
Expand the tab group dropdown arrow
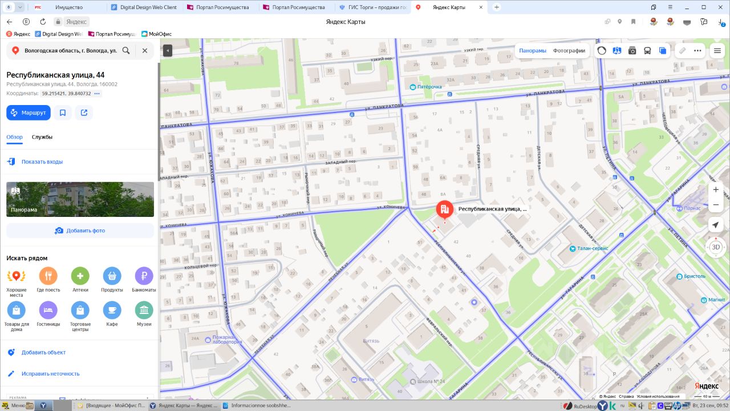pos(21,7)
